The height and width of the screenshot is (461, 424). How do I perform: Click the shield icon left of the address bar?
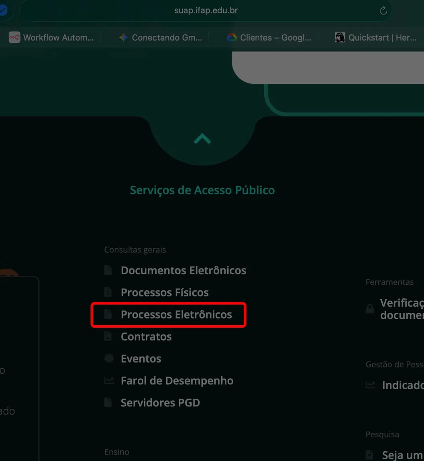(x=3, y=10)
